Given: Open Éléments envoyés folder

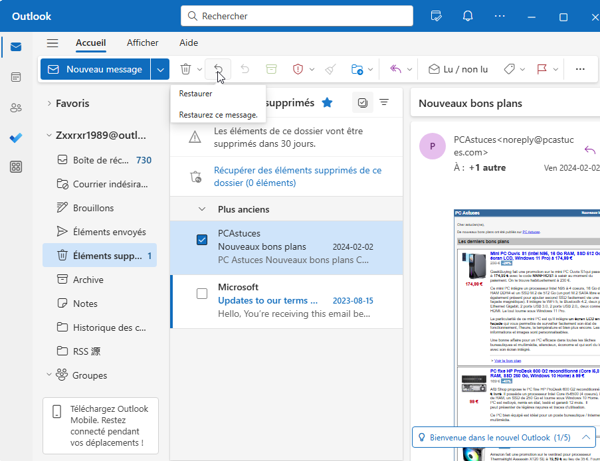Looking at the screenshot, I should pos(100,232).
